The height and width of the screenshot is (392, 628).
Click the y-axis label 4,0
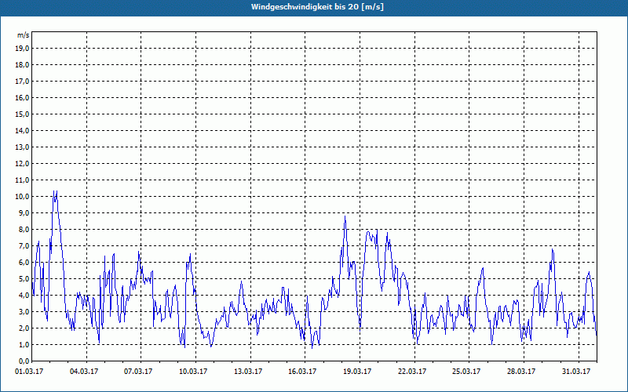24,296
